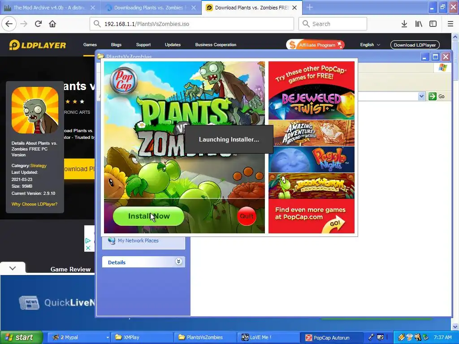Open Amazing Adventures Around the World banner
The width and height of the screenshot is (459, 344).
312,133
